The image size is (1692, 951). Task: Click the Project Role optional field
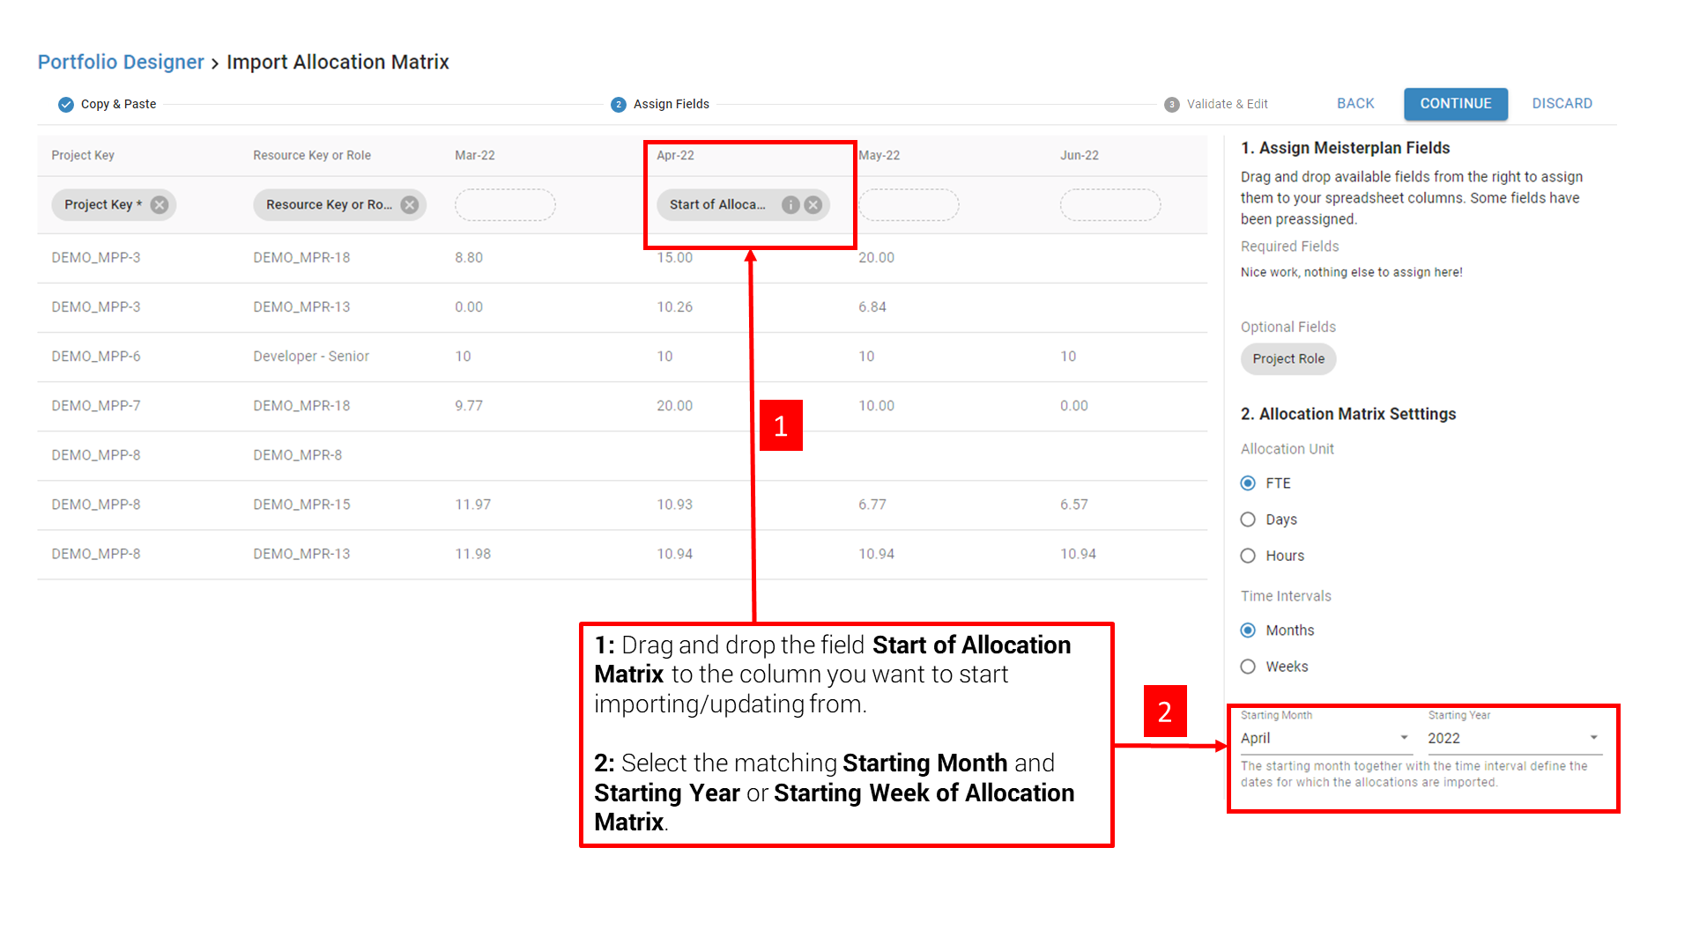[x=1288, y=358]
